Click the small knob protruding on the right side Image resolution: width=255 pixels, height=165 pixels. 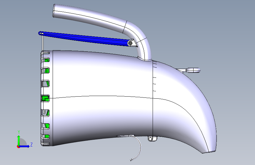click(193, 70)
